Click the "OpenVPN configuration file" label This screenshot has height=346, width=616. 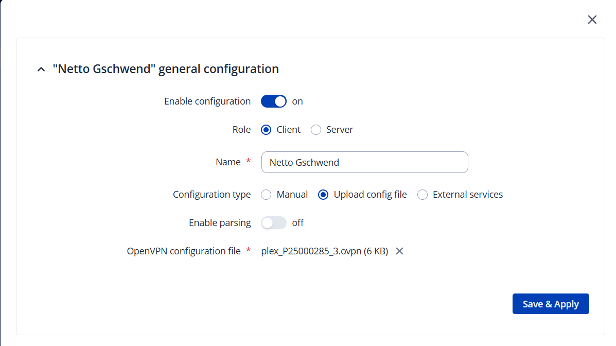click(x=184, y=251)
